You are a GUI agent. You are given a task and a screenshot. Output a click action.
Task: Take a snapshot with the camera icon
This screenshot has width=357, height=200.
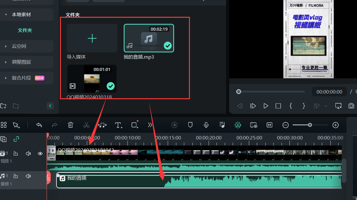[351, 106]
